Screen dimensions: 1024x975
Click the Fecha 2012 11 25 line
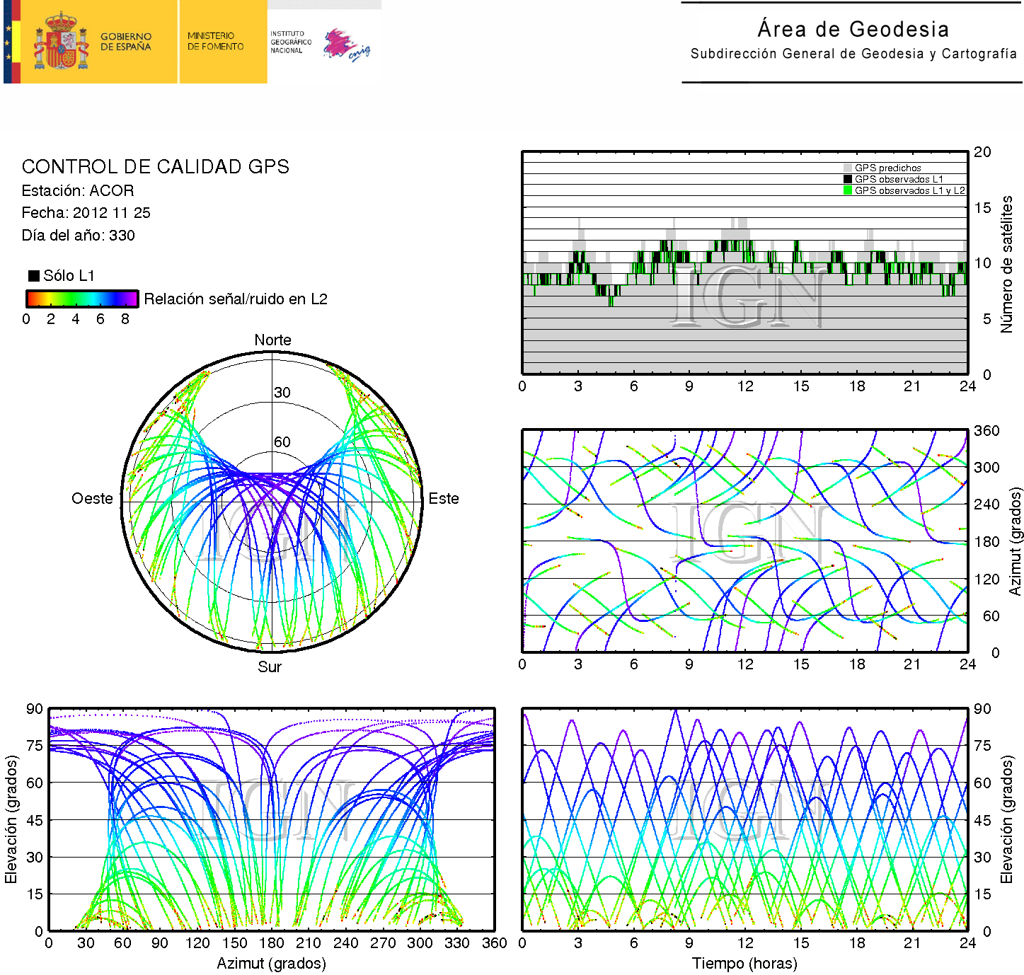86,213
